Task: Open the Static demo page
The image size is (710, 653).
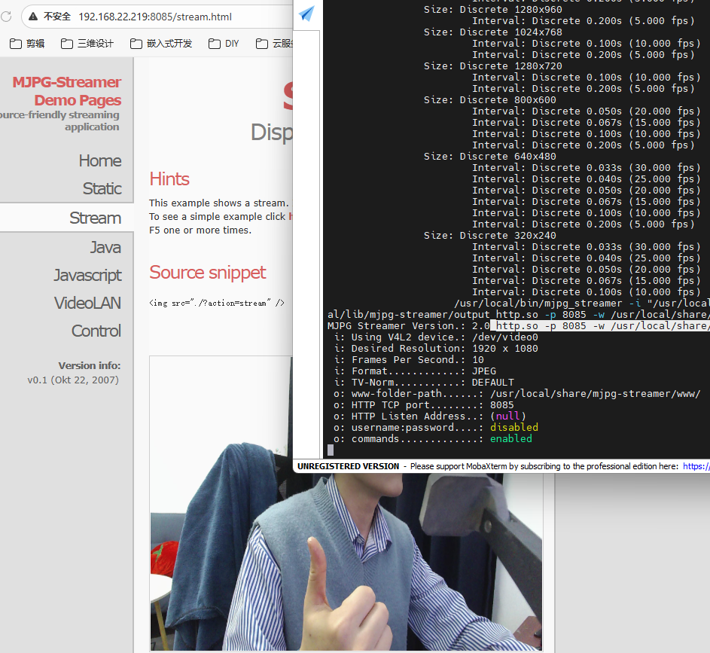Action: pos(102,188)
